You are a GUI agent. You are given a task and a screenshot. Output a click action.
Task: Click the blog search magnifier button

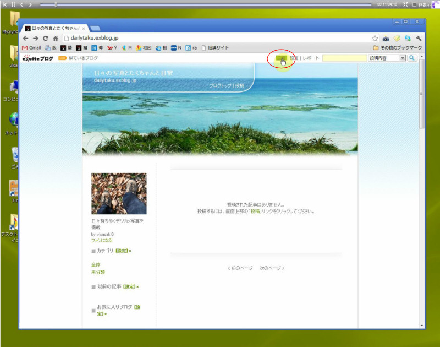[412, 58]
